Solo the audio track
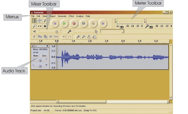Screen dimensions: 188x114 click(44, 56)
